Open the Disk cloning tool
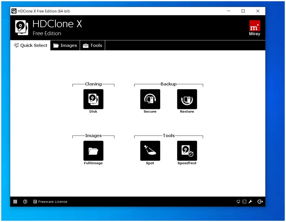 (x=94, y=99)
